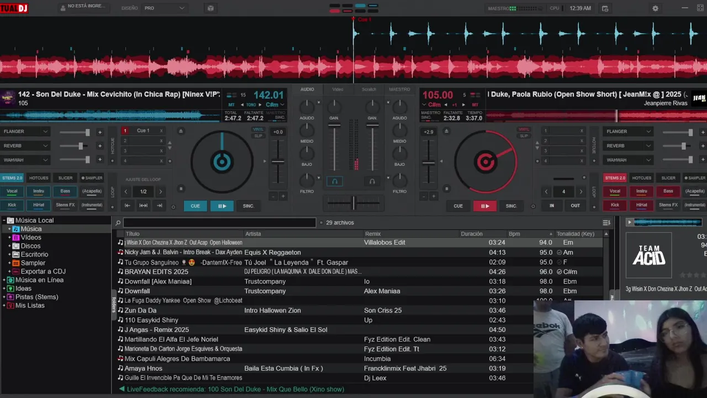Click the browser search input field
The image size is (707, 398).
click(x=219, y=223)
